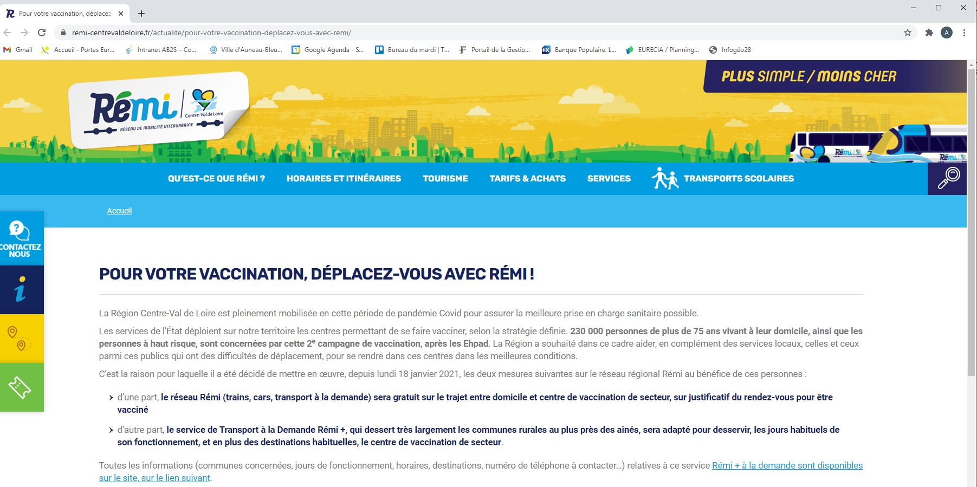Click the scrollbar up arrow

coord(972,64)
